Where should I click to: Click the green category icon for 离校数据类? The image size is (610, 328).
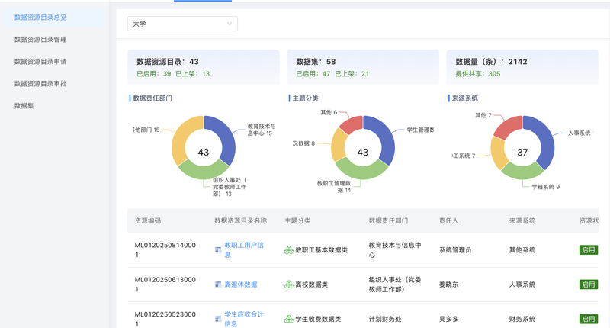pos(288,285)
